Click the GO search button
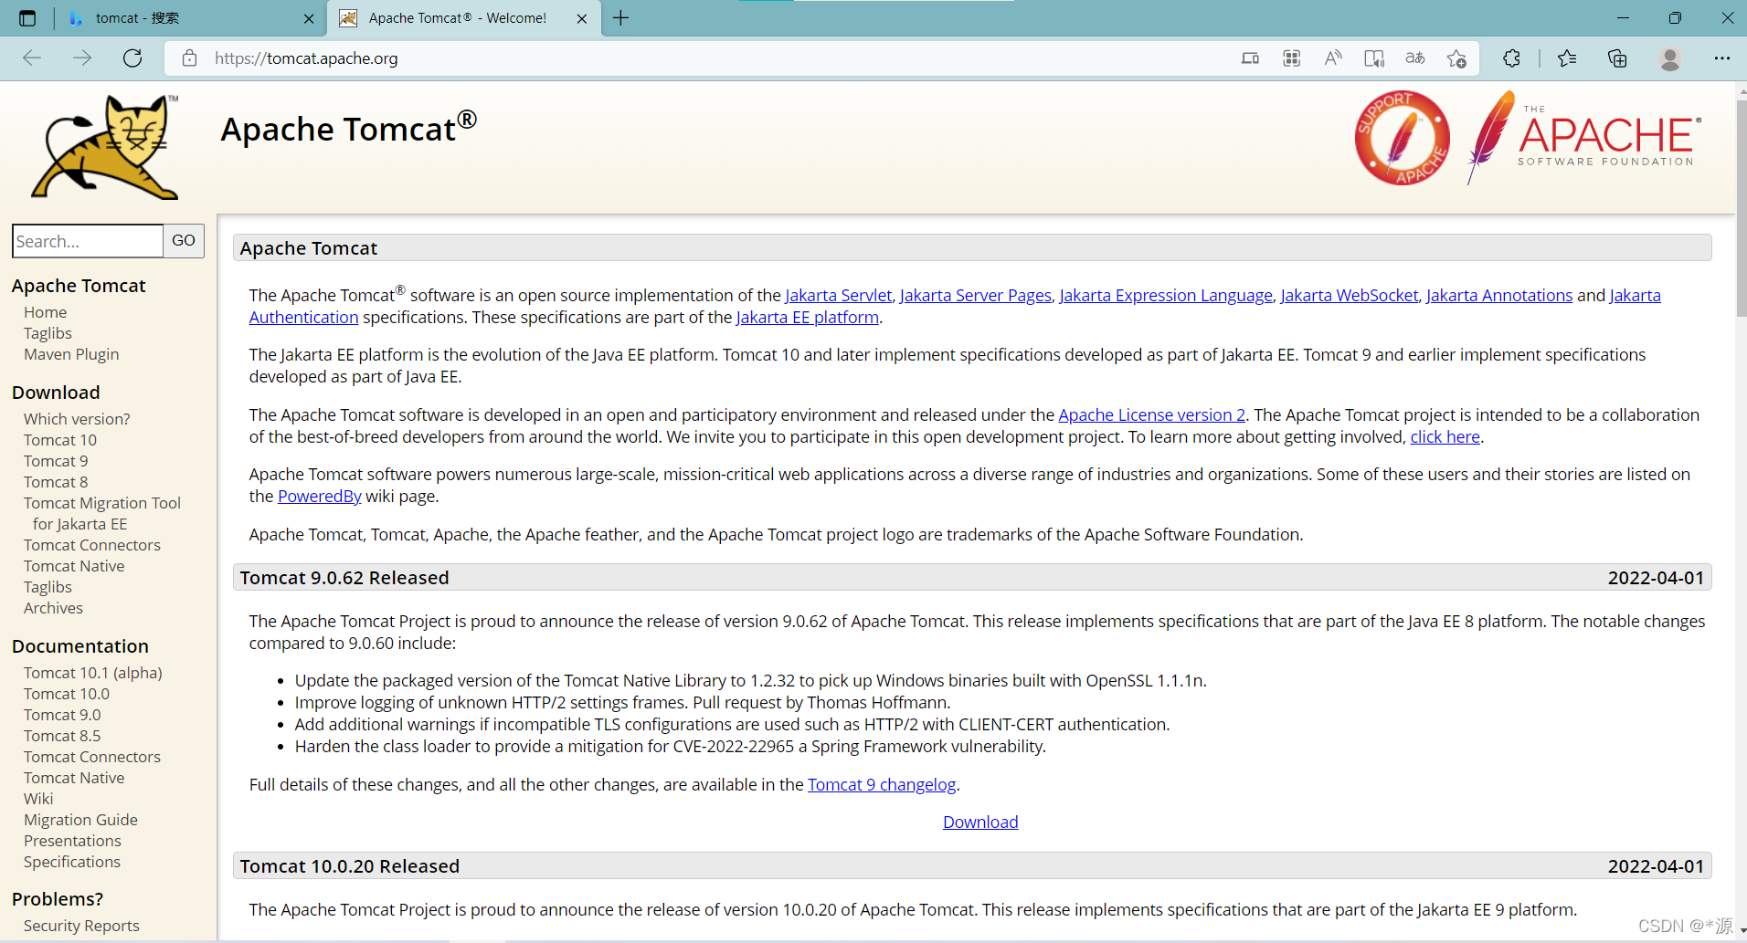 click(184, 241)
